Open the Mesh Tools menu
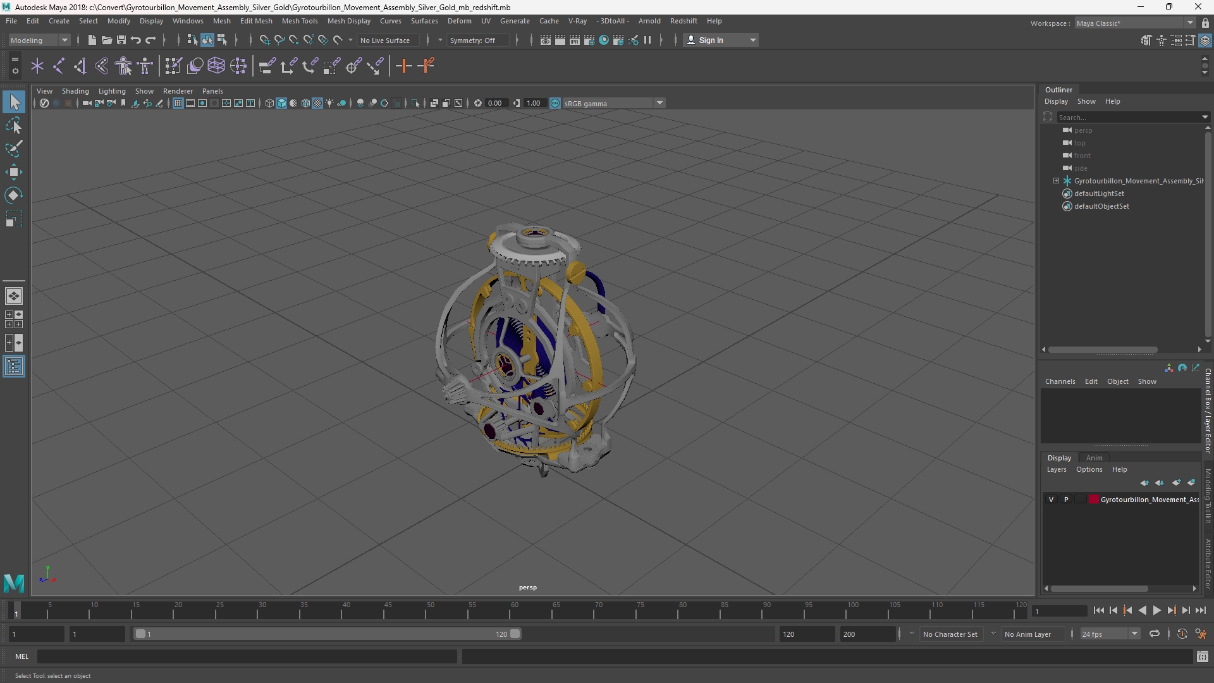 (300, 21)
